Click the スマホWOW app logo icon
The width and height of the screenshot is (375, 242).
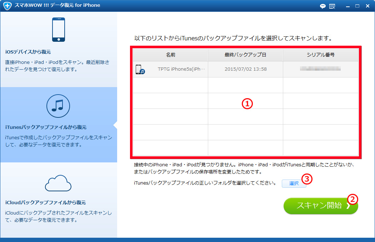coord(7,6)
